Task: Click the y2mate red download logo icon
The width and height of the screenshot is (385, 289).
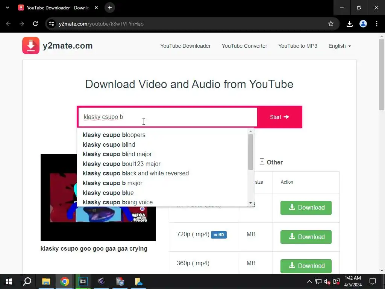Action: point(31,46)
